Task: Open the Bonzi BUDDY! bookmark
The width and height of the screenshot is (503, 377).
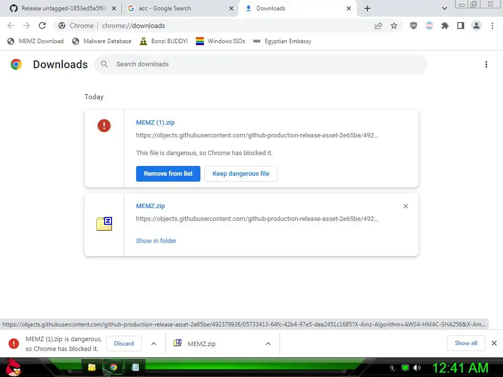Action: tap(164, 41)
